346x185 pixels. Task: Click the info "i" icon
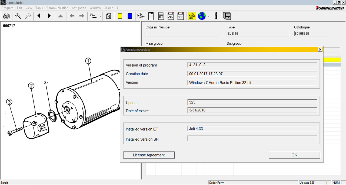point(216,16)
